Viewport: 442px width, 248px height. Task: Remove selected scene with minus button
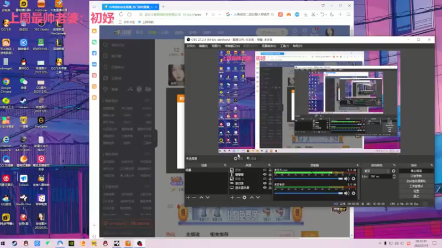pos(194,197)
